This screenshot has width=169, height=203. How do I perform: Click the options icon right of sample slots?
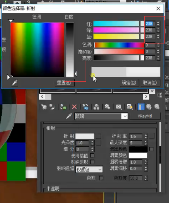pyautogui.click(x=160, y=95)
